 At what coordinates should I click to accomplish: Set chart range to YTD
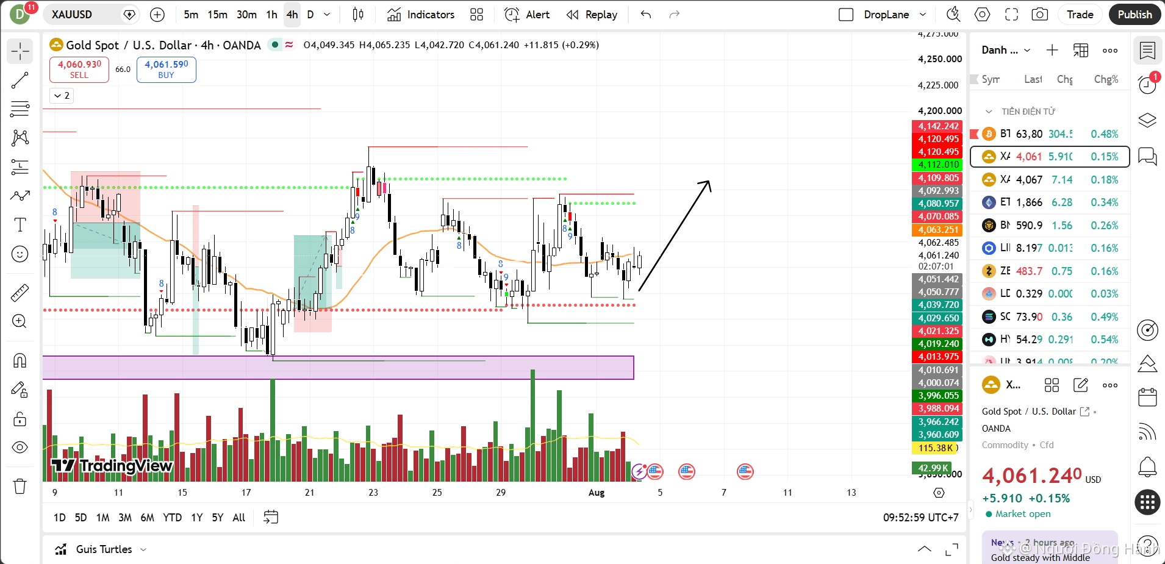point(172,518)
